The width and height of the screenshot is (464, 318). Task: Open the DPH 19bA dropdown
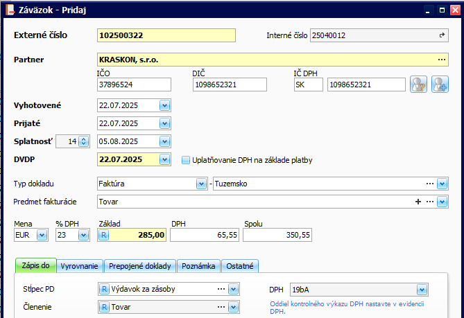tap(421, 290)
